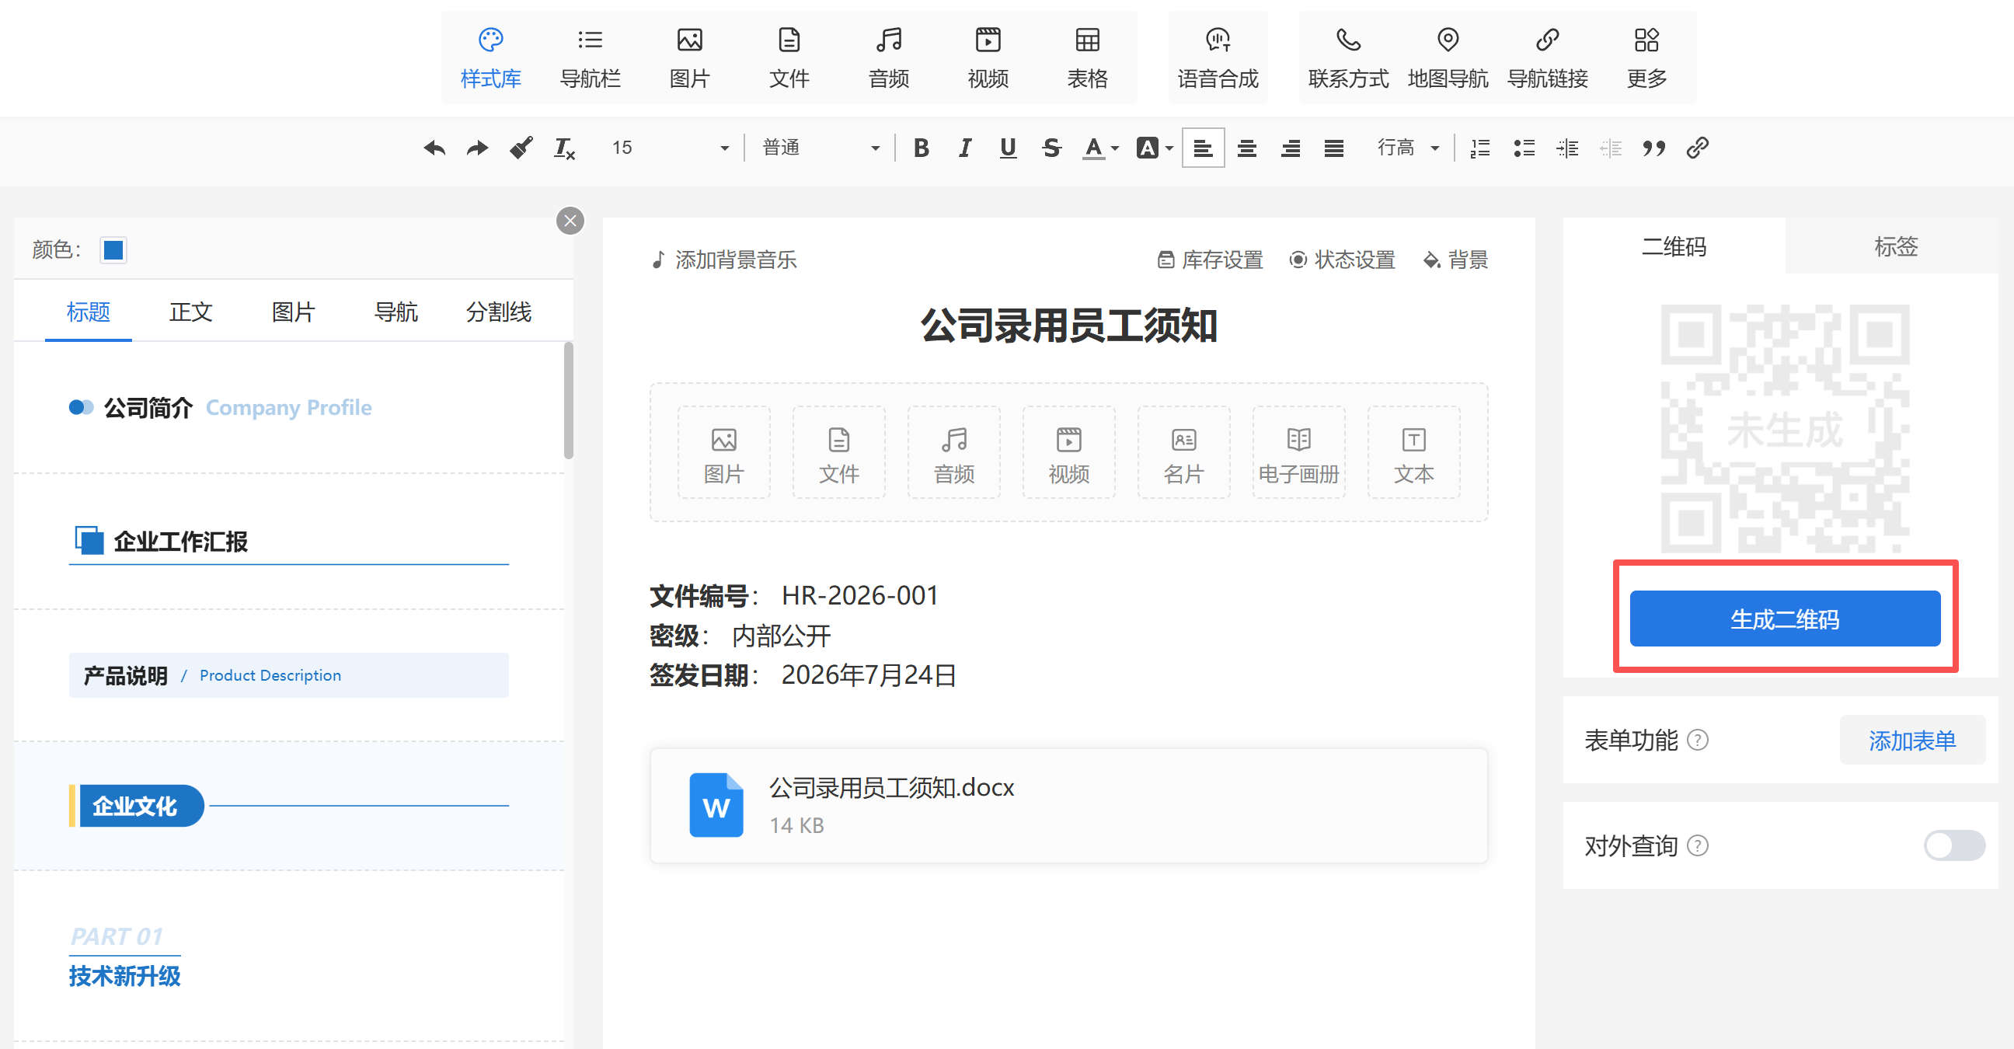Open the 背景 background settings
Viewport: 2014px width, 1049px height.
tap(1456, 260)
